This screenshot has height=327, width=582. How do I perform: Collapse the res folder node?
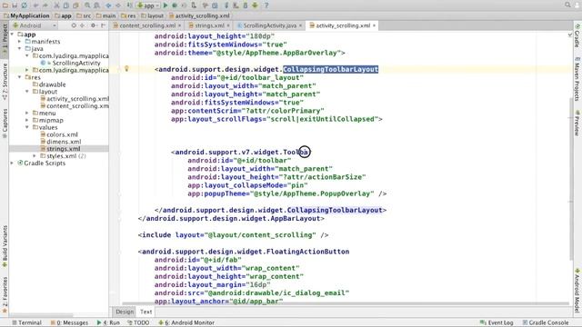(x=20, y=77)
